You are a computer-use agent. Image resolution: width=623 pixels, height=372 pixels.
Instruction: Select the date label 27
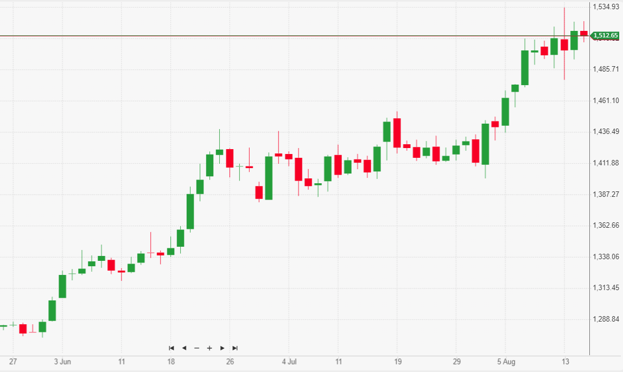[x=13, y=362]
